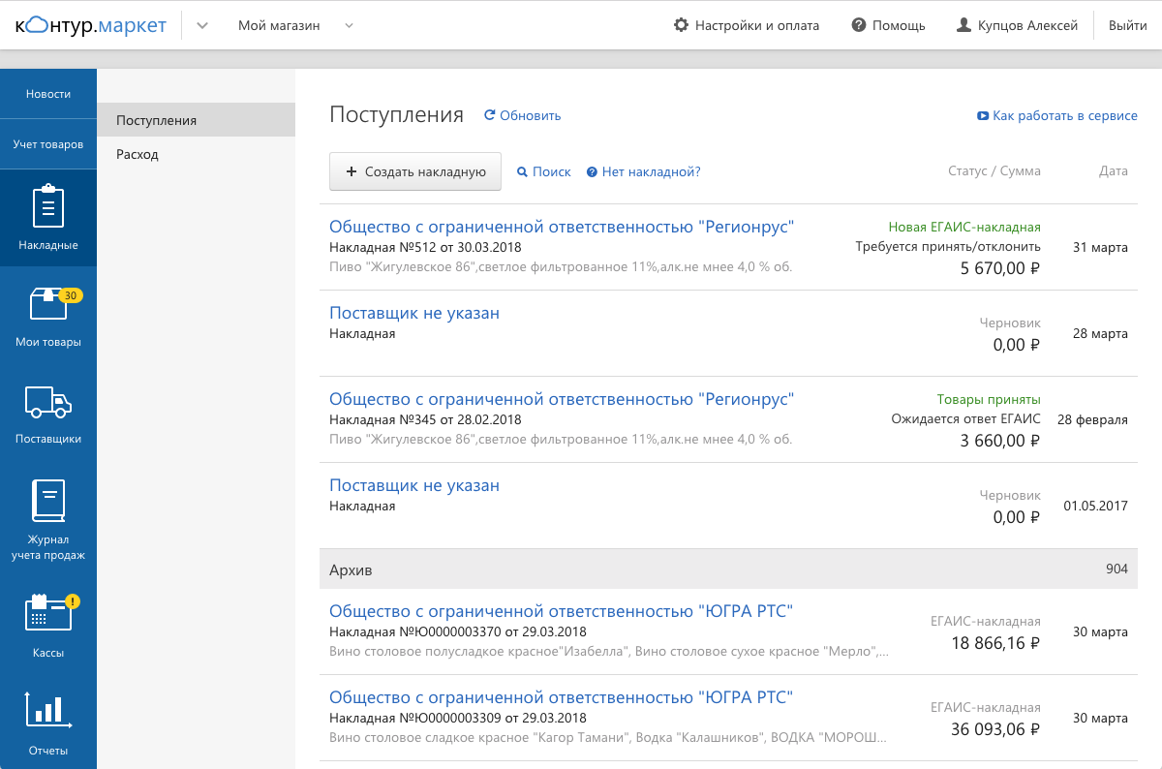Open Мои товары box icon
This screenshot has height=769, width=1162.
(x=48, y=304)
